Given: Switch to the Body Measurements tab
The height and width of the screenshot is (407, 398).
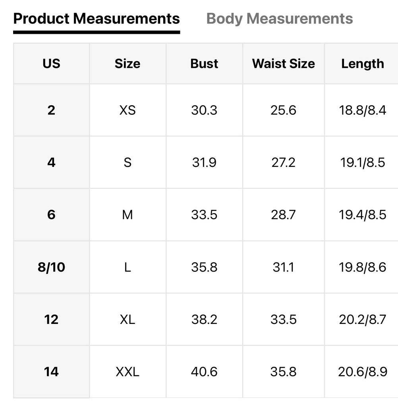Looking at the screenshot, I should tap(280, 18).
